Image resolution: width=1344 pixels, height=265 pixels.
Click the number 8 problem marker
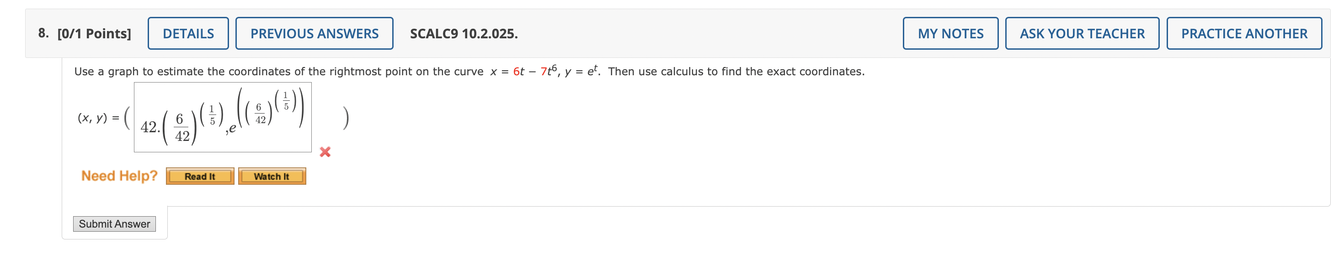pos(42,33)
